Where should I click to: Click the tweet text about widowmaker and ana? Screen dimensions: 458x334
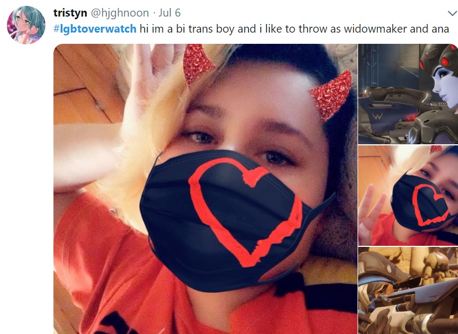(x=294, y=29)
